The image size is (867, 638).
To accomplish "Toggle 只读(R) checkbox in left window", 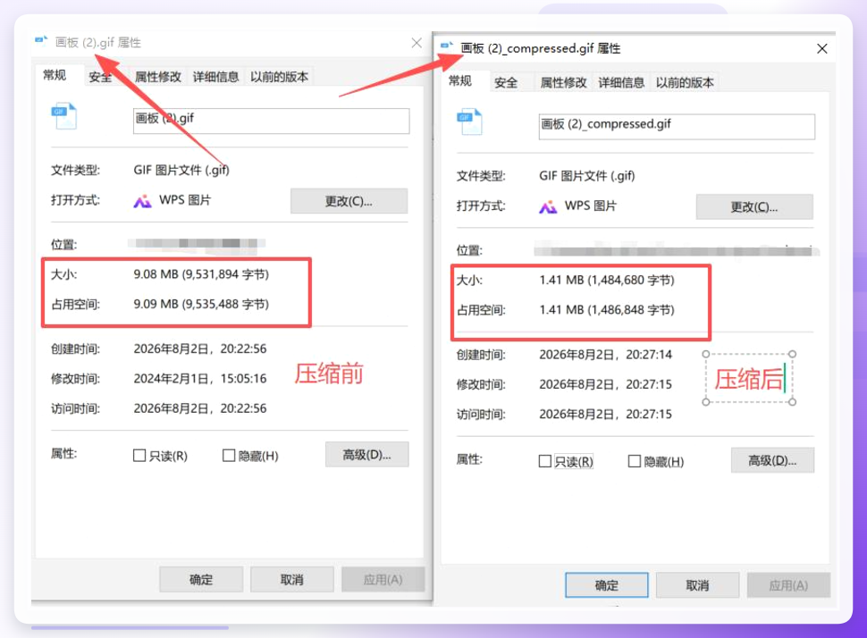I will 139,456.
